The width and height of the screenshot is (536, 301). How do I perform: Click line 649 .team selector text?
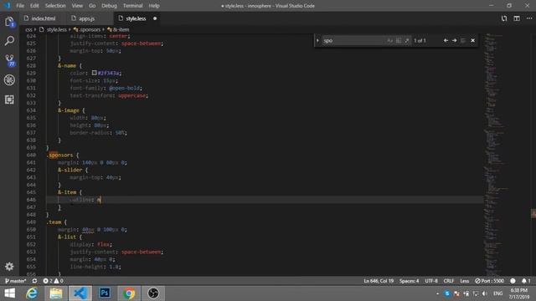[x=54, y=222]
